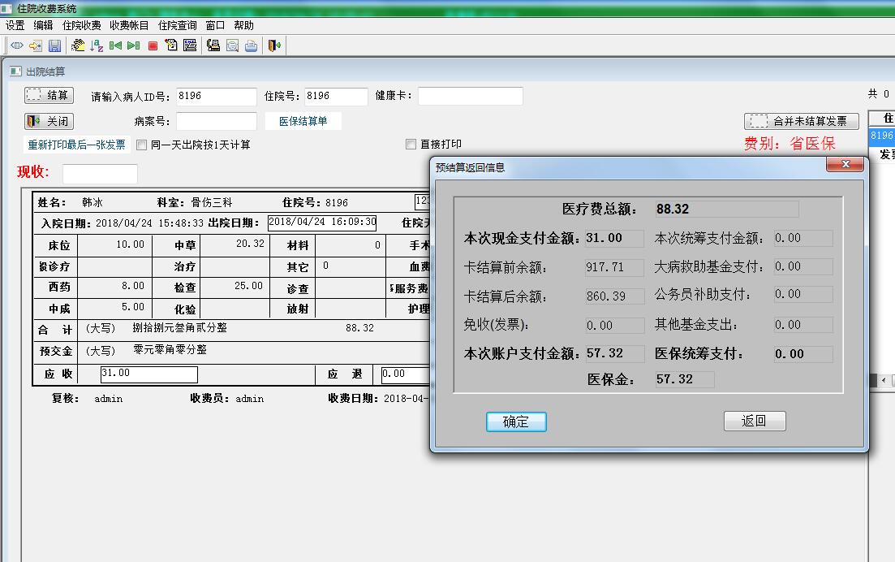Click the red stop square icon
The width and height of the screenshot is (895, 562).
pos(153,45)
